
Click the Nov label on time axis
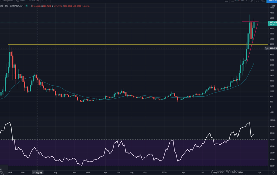[x=74, y=173]
